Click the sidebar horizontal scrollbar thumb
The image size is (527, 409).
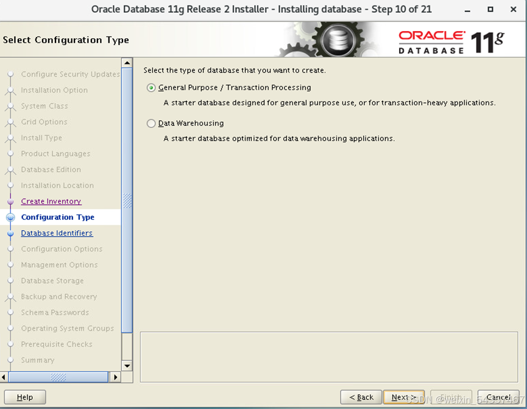click(x=58, y=377)
